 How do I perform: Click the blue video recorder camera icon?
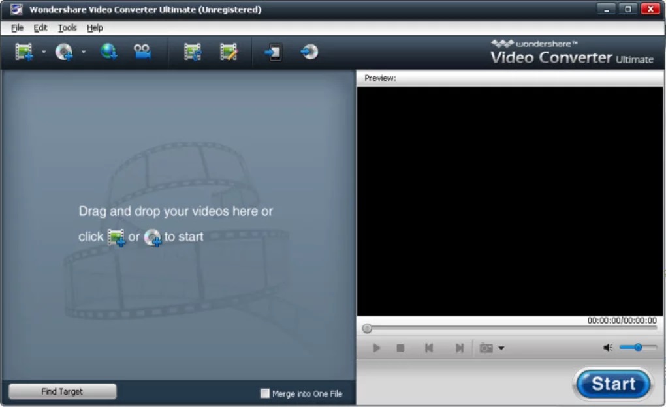coord(142,52)
